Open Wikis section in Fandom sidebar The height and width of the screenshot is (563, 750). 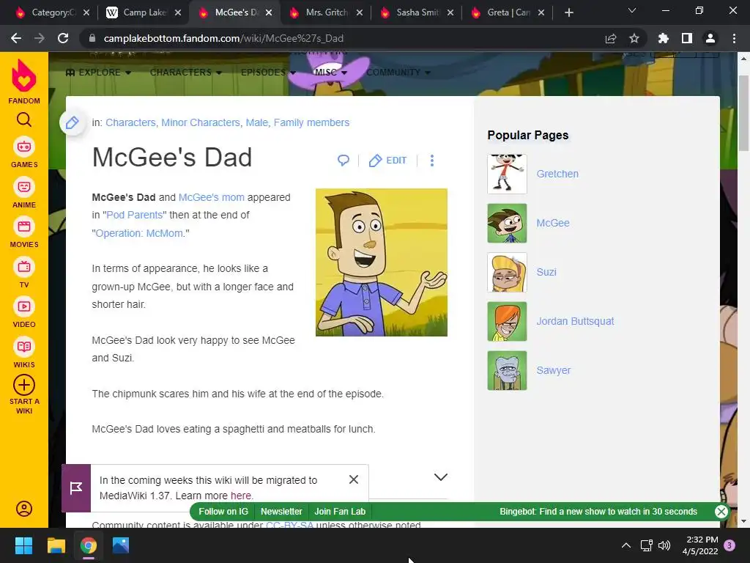point(24,353)
